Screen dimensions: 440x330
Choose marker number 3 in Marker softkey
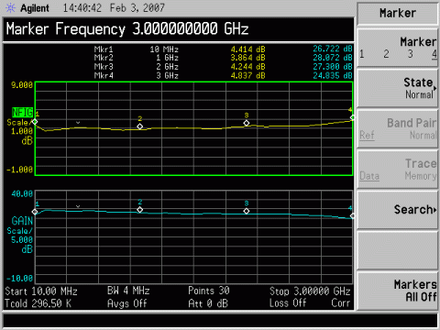tap(411, 54)
